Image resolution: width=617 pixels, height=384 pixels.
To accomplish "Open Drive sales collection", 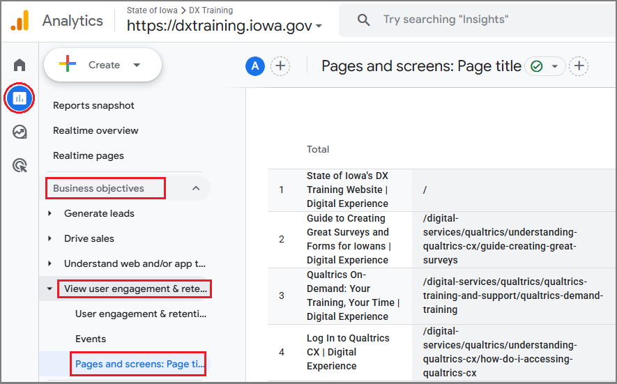I will coord(89,238).
